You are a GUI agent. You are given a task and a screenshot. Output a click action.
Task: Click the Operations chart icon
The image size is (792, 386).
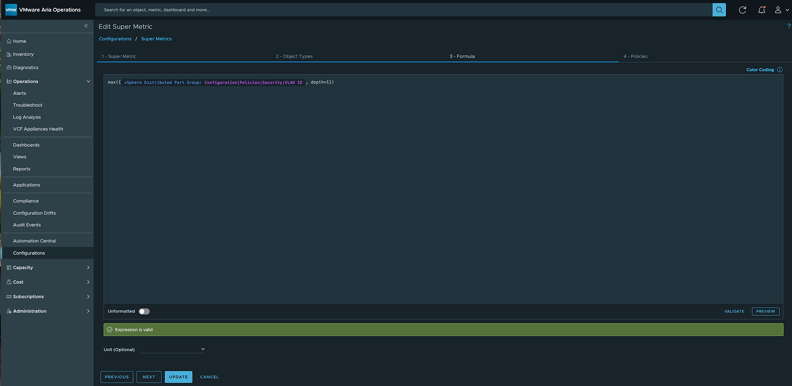[9, 82]
